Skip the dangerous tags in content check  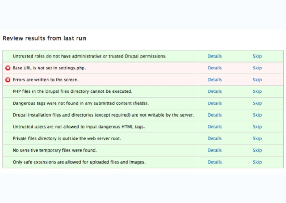click(257, 103)
